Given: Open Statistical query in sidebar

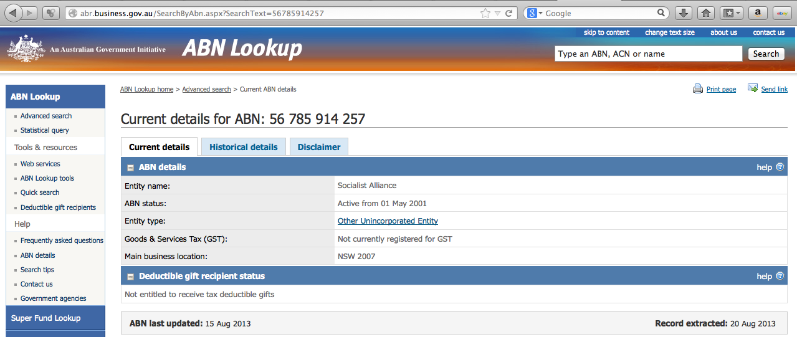Looking at the screenshot, I should click(x=44, y=130).
